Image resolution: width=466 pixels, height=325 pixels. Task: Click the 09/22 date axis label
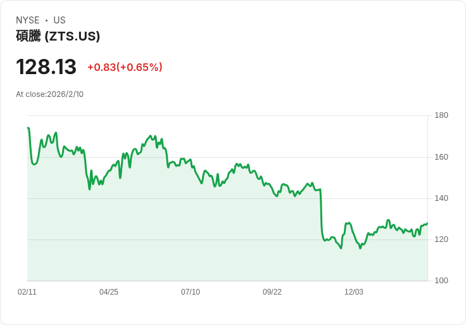point(272,292)
